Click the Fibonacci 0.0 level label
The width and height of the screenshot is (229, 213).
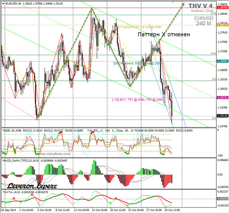pos(214,118)
